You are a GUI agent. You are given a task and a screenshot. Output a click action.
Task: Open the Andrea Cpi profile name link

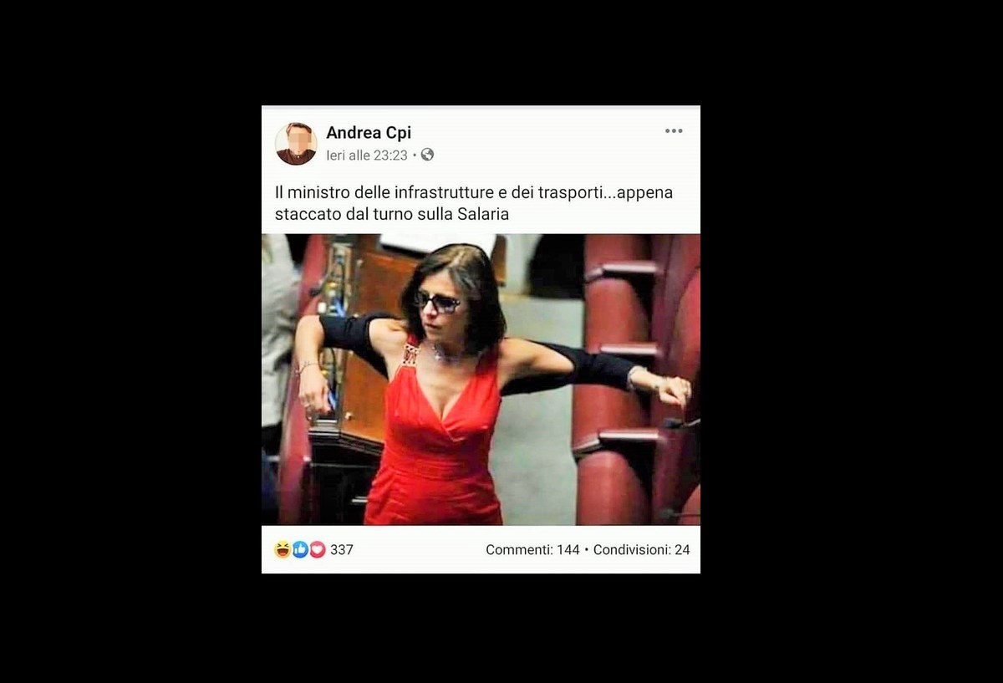(369, 133)
